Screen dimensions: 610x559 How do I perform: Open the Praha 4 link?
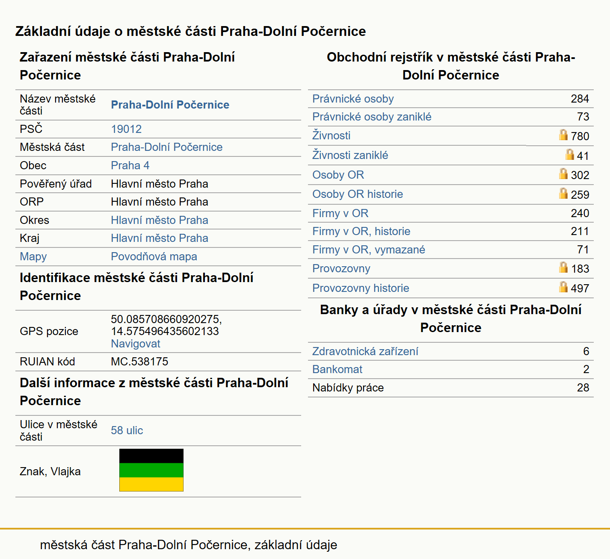[x=130, y=165]
